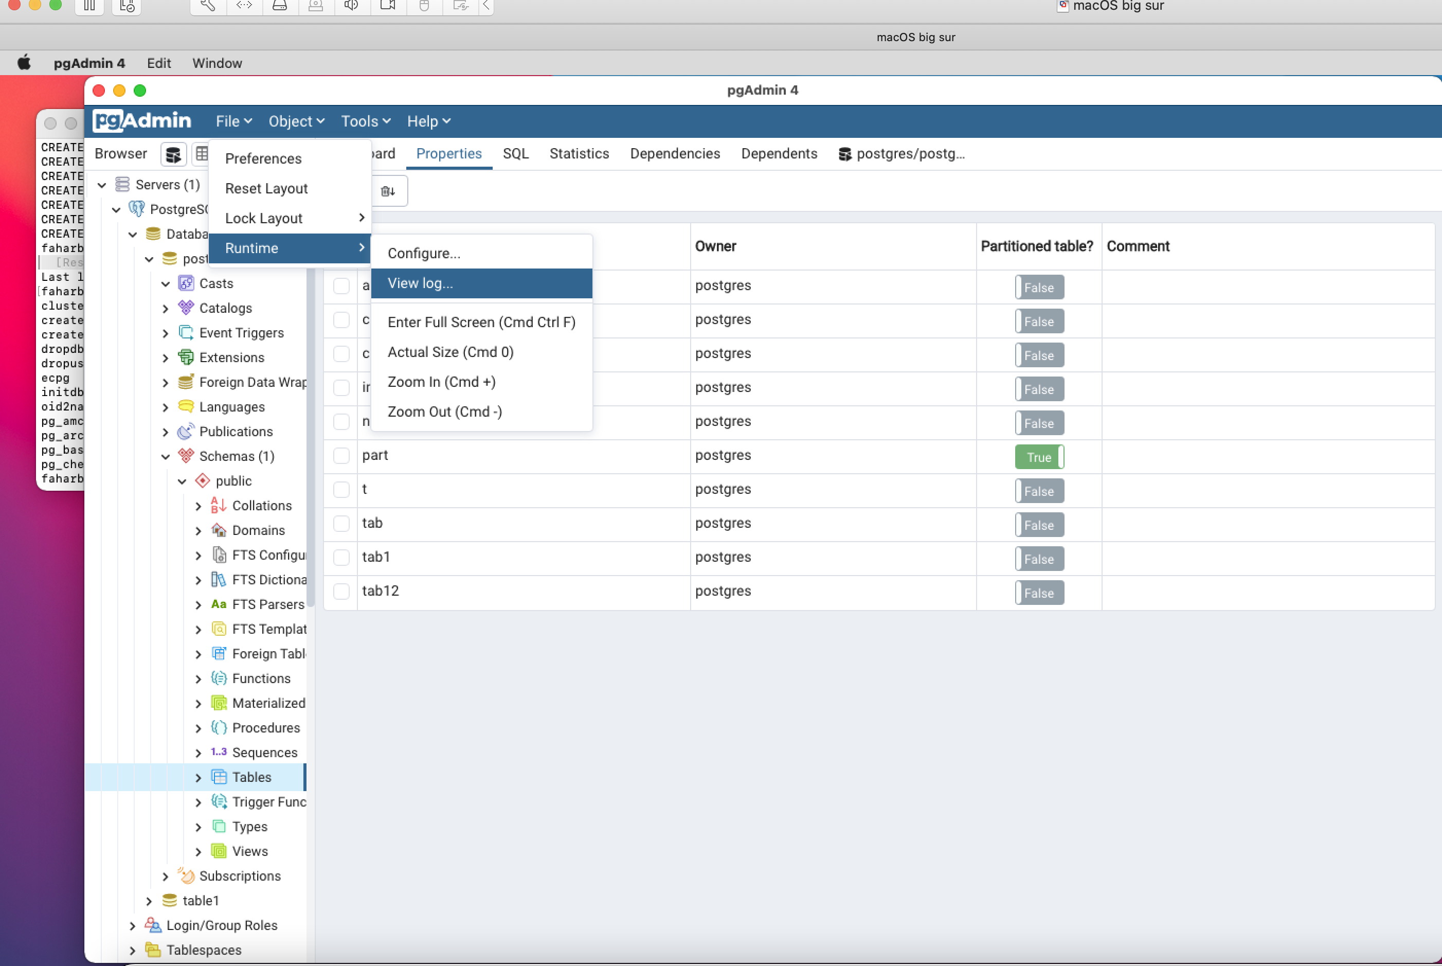The width and height of the screenshot is (1442, 966).
Task: Click the Query Tool icon beside Browser
Action: point(173,154)
